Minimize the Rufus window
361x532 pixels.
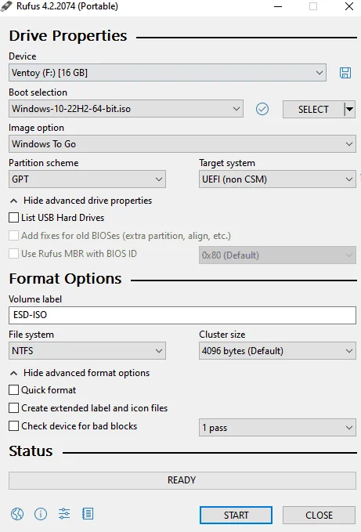tap(278, 6)
